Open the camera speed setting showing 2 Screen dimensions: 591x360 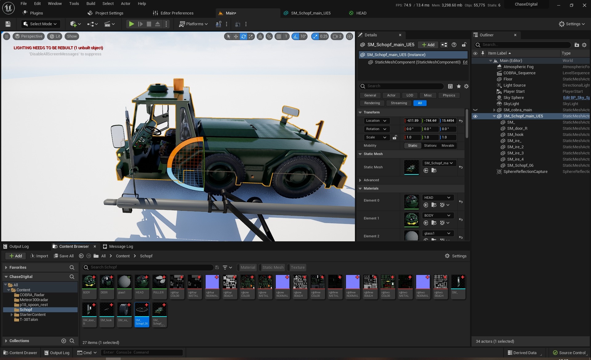[337, 36]
